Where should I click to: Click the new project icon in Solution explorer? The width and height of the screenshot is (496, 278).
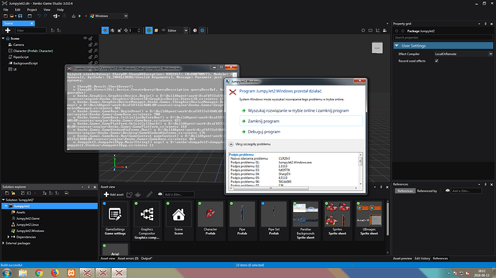click(6, 193)
